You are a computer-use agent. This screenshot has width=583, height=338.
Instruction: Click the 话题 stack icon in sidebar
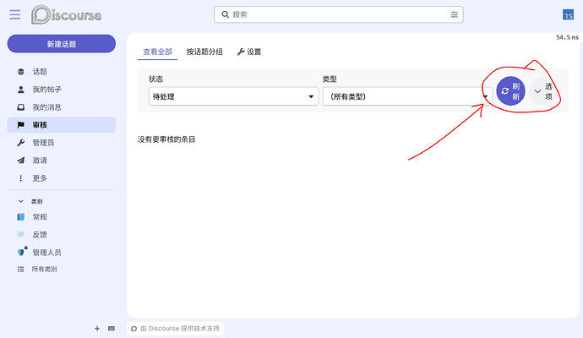(21, 72)
